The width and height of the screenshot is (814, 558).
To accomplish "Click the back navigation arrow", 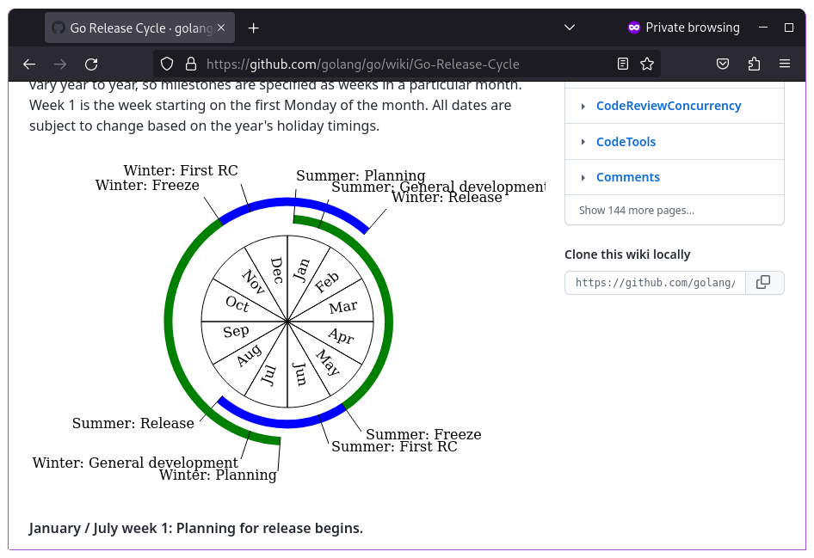I will tap(28, 64).
